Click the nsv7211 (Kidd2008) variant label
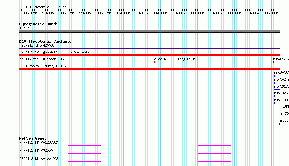289x166 pixels. (x=37, y=45)
